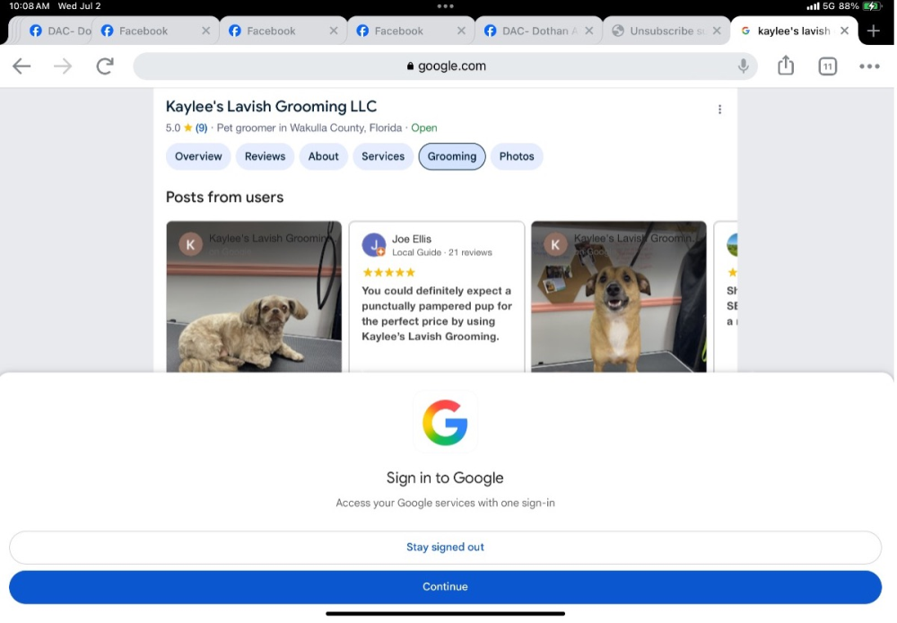Open the listing's vertical three-dot options
Screen dimensions: 897x623
719,110
